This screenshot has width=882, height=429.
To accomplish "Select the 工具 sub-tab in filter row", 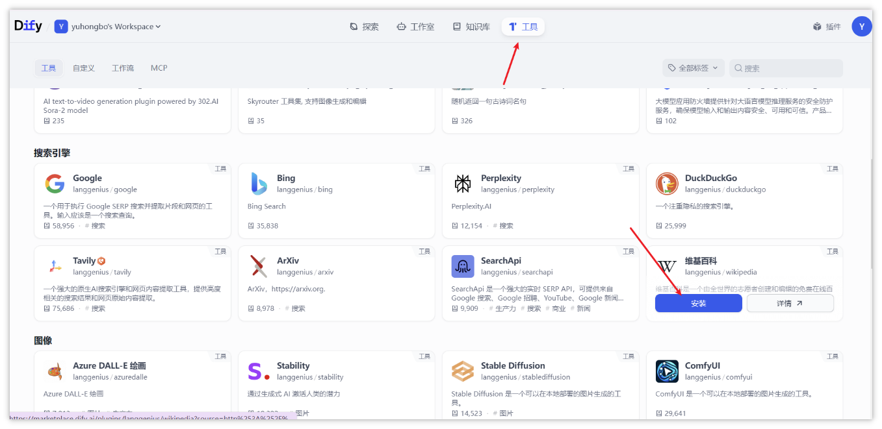I will pyautogui.click(x=49, y=68).
